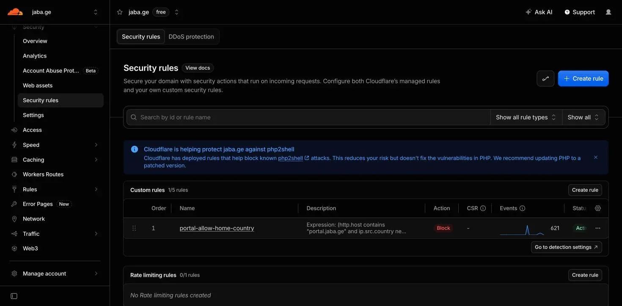This screenshot has height=306, width=622.
Task: Switch to the DDoS protection tab
Action: click(191, 37)
